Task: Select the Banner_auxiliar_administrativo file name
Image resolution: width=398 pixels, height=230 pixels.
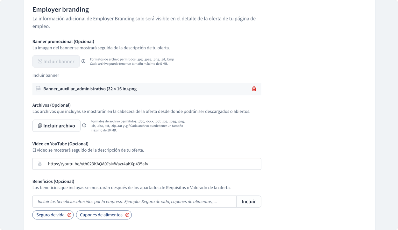Action: coord(90,89)
